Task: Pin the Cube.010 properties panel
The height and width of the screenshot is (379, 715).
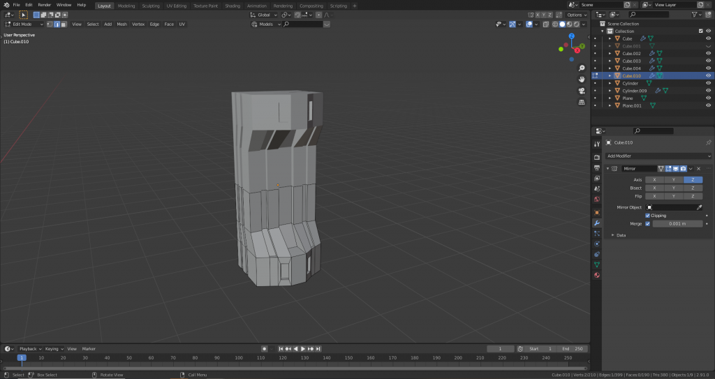Action: coord(708,142)
